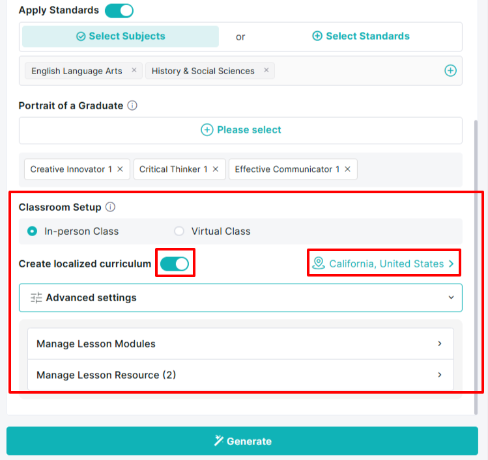This screenshot has height=460, width=488.
Task: Collapse the Advanced settings dropdown chevron
Action: pos(451,297)
